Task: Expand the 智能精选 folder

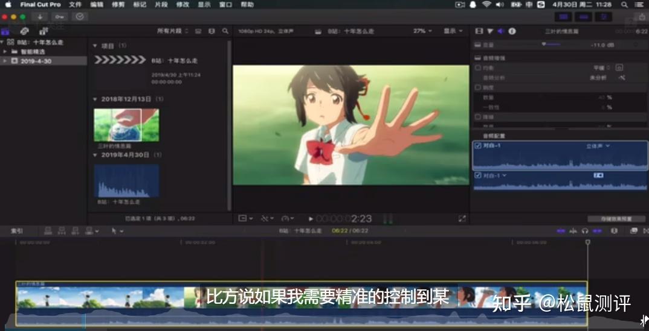Action: pyautogui.click(x=5, y=52)
